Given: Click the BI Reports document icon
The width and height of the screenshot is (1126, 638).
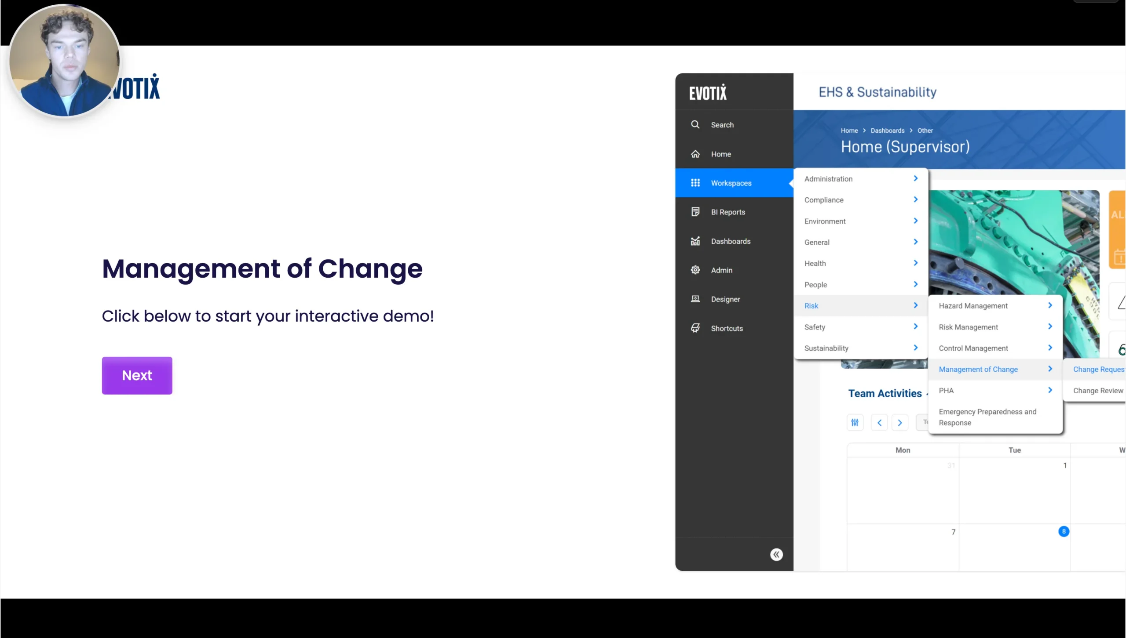Looking at the screenshot, I should (695, 212).
